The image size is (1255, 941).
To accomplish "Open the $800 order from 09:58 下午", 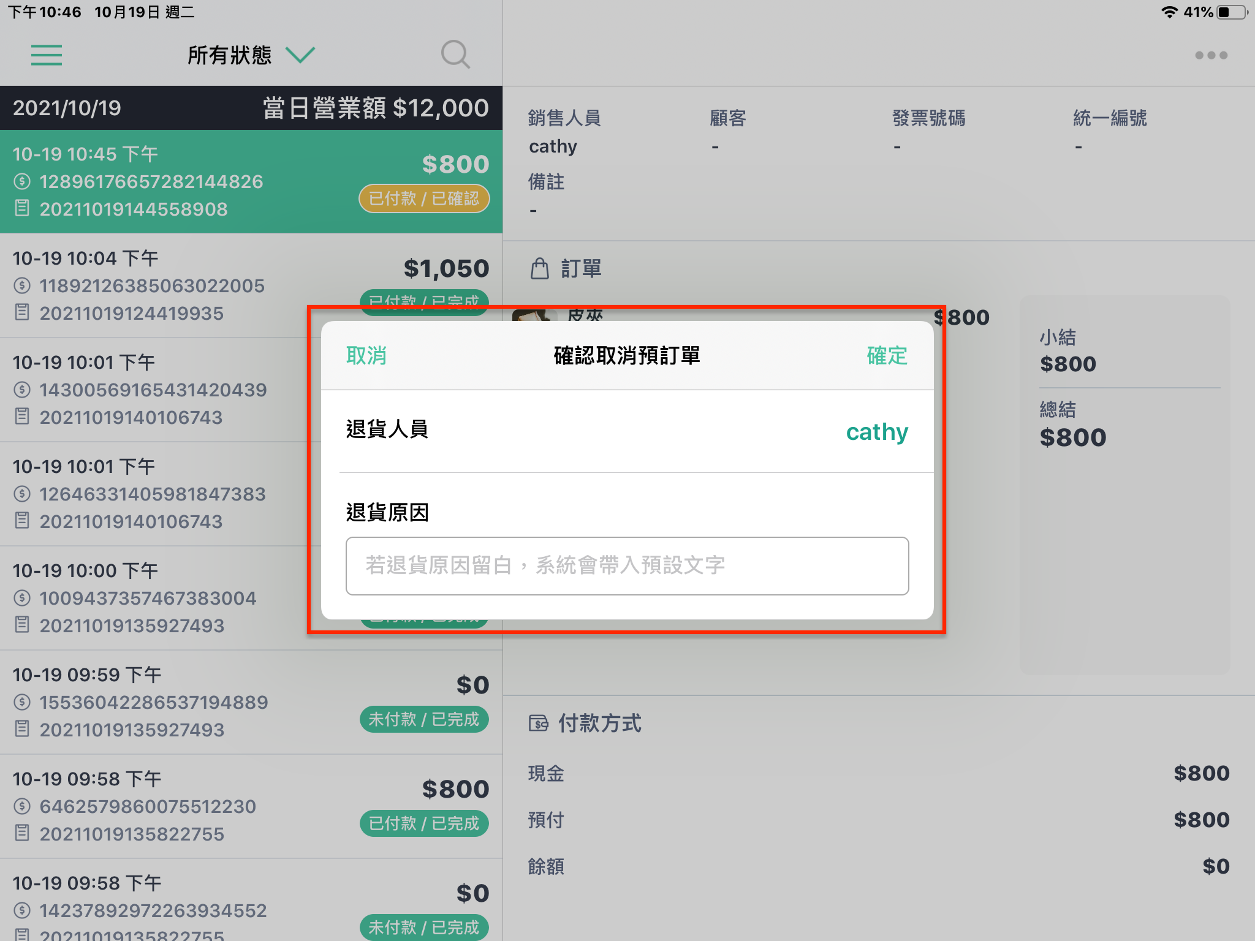I will coord(251,806).
